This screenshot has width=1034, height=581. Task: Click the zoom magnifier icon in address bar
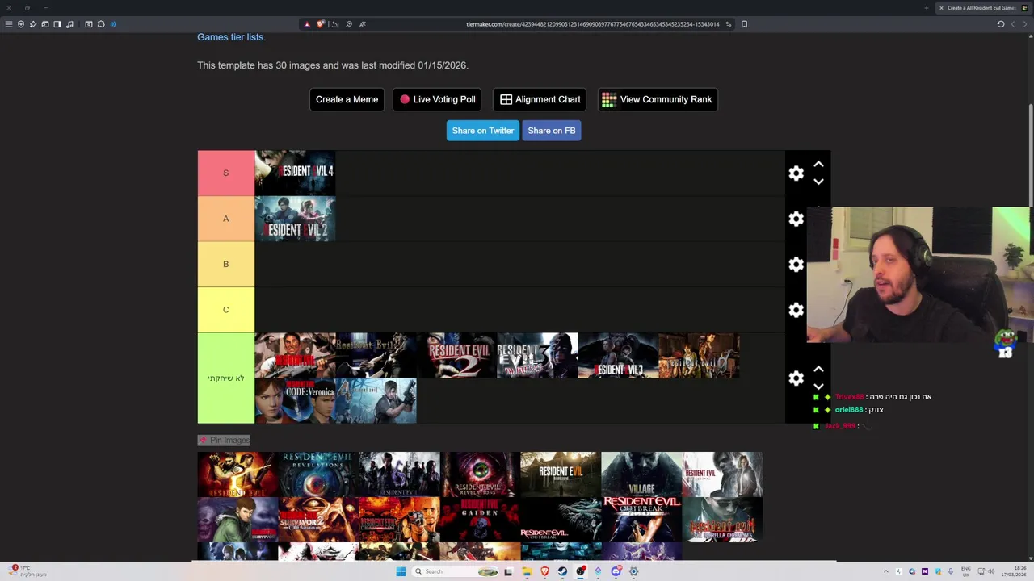[x=349, y=24]
